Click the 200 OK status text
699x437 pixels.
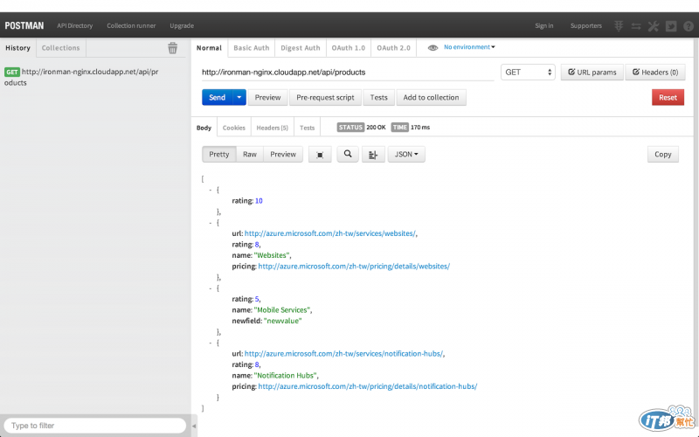376,128
